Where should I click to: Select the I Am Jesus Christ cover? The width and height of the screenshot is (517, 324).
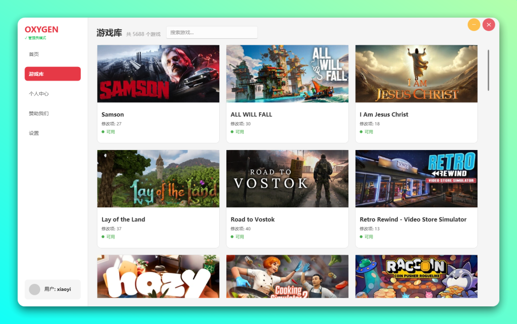pyautogui.click(x=416, y=74)
